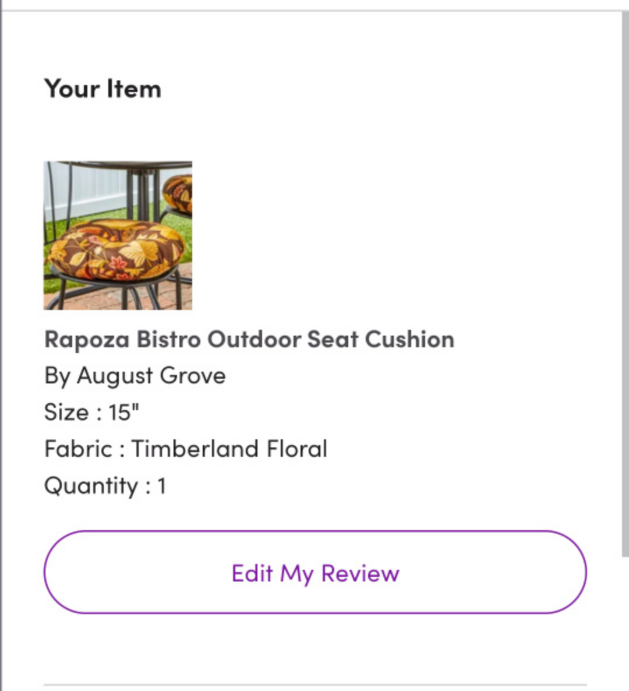Open the Rapoza Bistro Outdoor Seat Cushion title
The width and height of the screenshot is (629, 691).
tap(249, 339)
